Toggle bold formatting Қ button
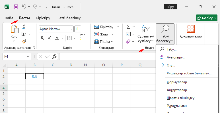220x113 pixels. pos(42,38)
